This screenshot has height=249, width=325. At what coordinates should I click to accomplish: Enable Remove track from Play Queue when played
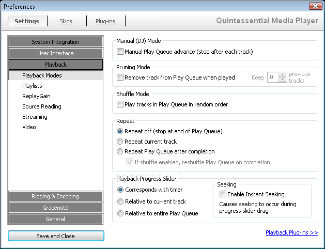(x=120, y=77)
